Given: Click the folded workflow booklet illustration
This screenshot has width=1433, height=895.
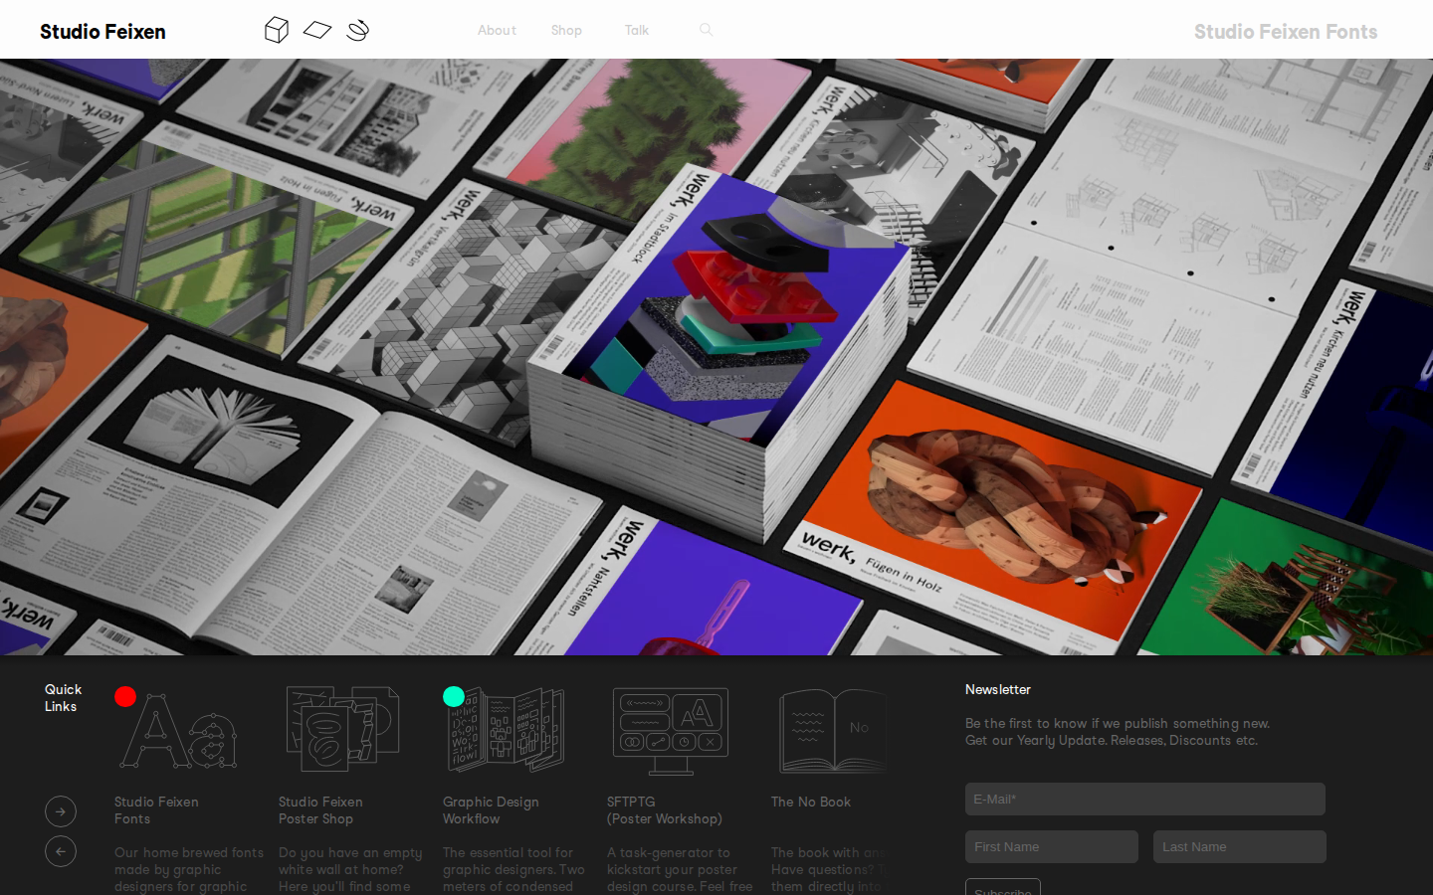Looking at the screenshot, I should click(506, 730).
